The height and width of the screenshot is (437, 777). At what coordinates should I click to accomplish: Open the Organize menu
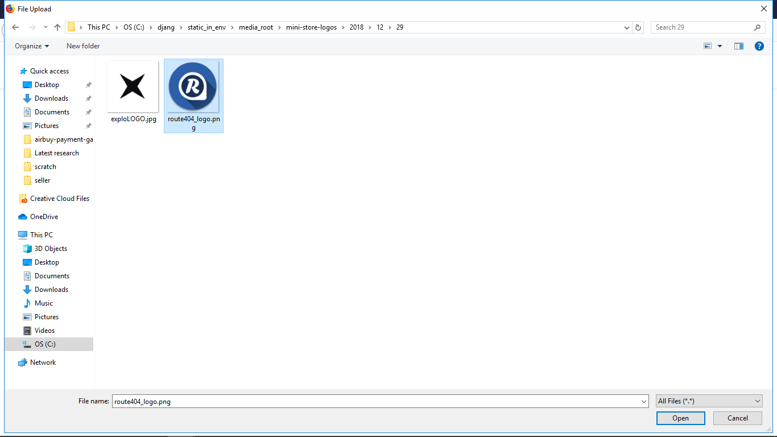pos(32,46)
